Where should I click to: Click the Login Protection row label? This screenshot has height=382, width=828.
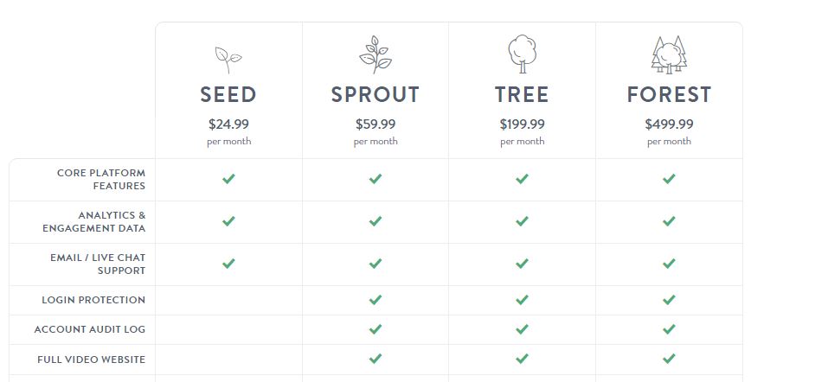pyautogui.click(x=93, y=300)
